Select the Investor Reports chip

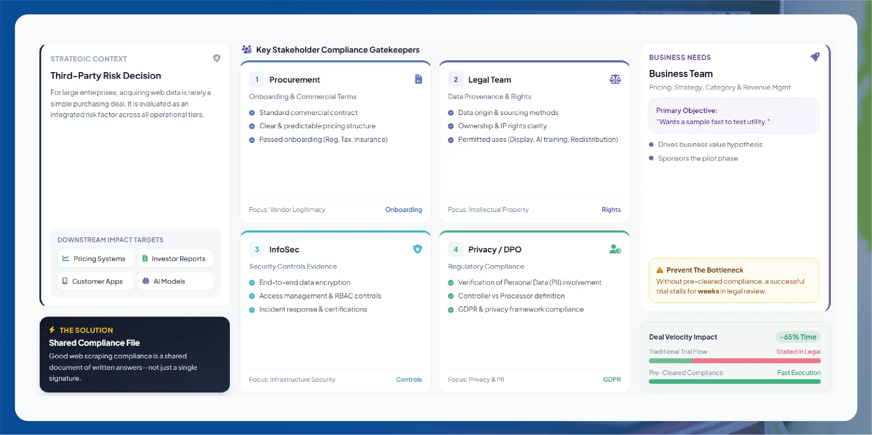tap(176, 259)
